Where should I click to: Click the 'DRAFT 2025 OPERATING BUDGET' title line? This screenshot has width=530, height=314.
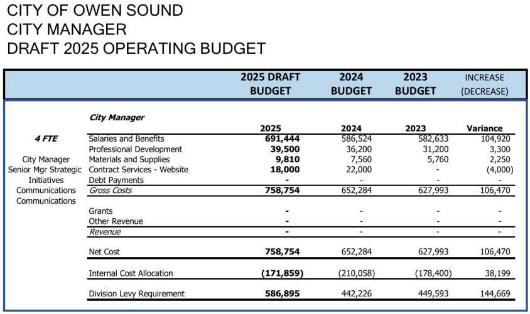[x=136, y=48]
